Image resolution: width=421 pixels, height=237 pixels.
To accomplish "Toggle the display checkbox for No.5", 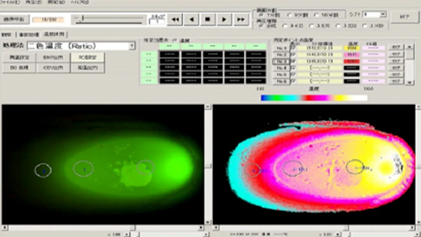I will pos(293,74).
